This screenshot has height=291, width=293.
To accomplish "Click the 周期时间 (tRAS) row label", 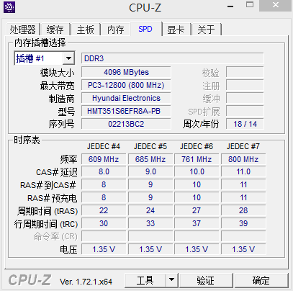I will tap(48, 211).
